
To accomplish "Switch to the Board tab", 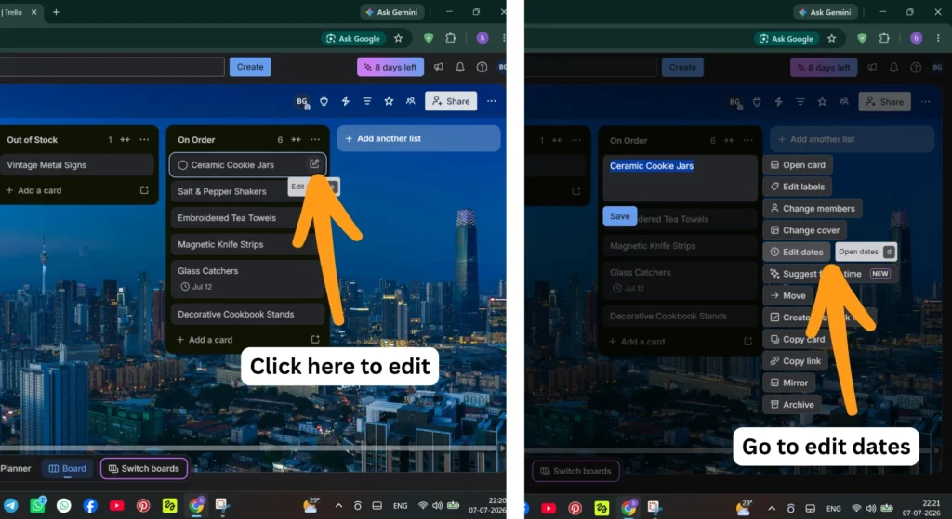I will [67, 468].
